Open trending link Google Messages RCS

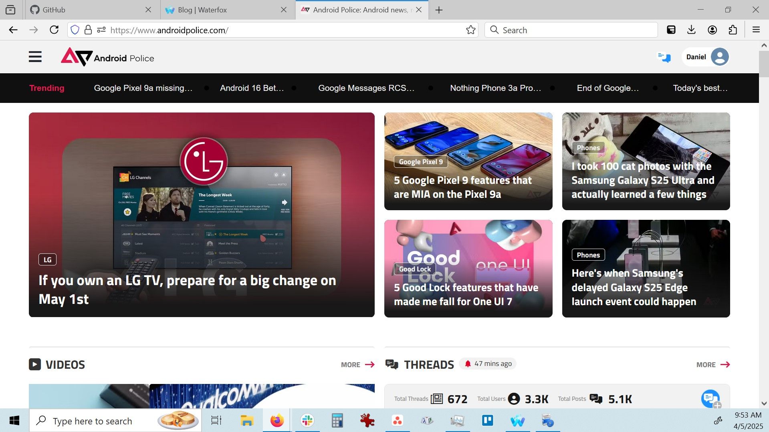[366, 88]
